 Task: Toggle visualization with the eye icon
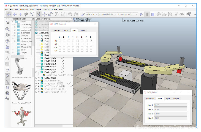tap(182, 14)
